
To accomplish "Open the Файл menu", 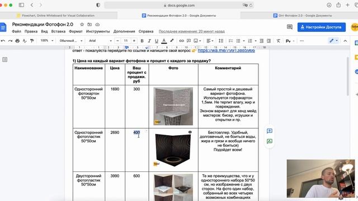I will 16,31.
